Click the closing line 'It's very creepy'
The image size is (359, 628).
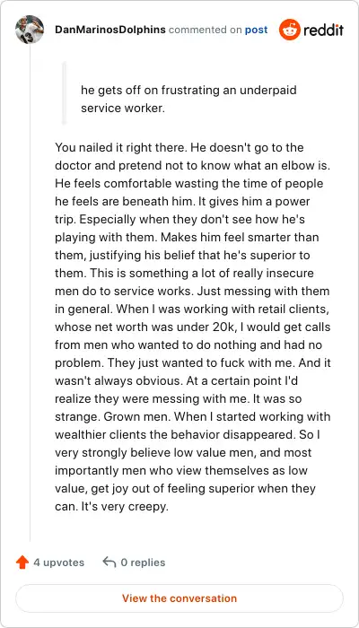click(x=120, y=507)
